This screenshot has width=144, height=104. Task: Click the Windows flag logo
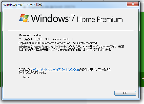pyautogui.click(x=24, y=18)
